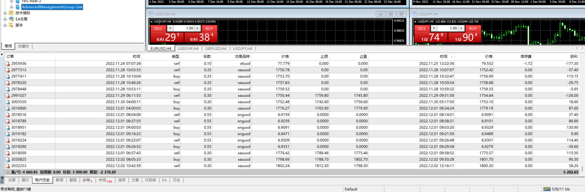Open the 邮箱 mailbox tab

(86, 180)
